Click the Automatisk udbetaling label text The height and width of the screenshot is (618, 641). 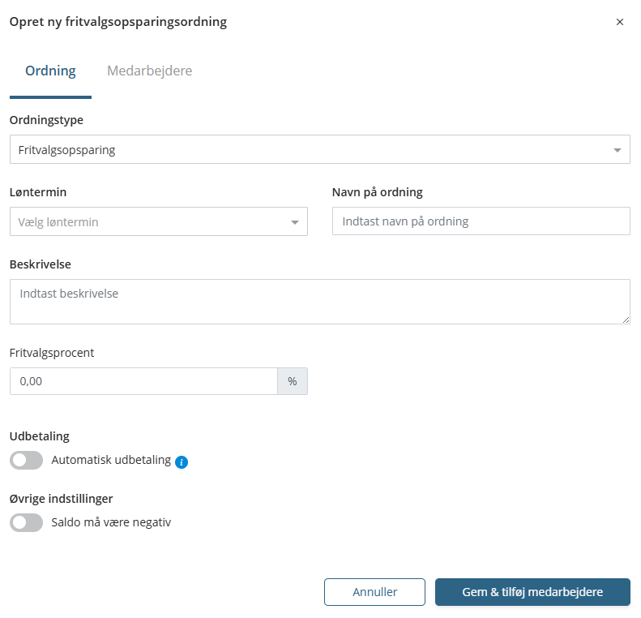pyautogui.click(x=111, y=461)
